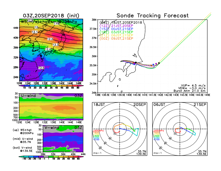Click the "03Z" time label in the V-wind panel

coord(78,128)
